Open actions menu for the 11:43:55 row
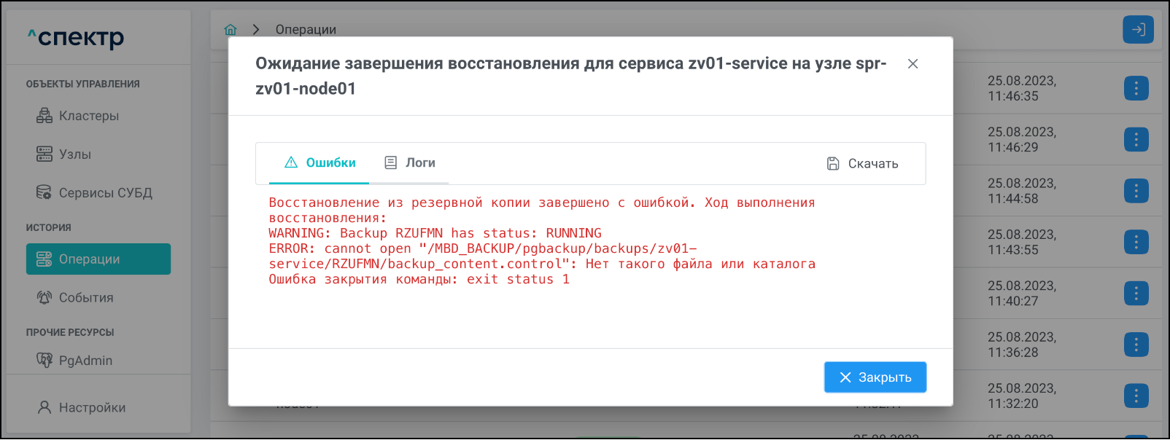This screenshot has height=440, width=1170. pos(1136,242)
